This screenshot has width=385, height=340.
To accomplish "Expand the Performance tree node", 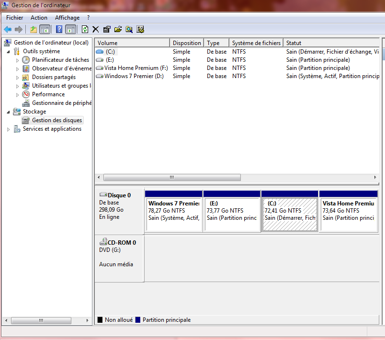I will pos(17,95).
